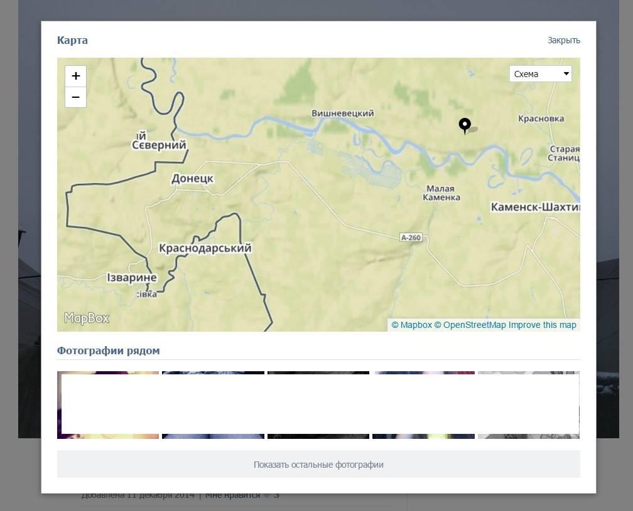Close the map dialog via Закрыть
Viewport: 633px width, 511px height.
click(563, 40)
